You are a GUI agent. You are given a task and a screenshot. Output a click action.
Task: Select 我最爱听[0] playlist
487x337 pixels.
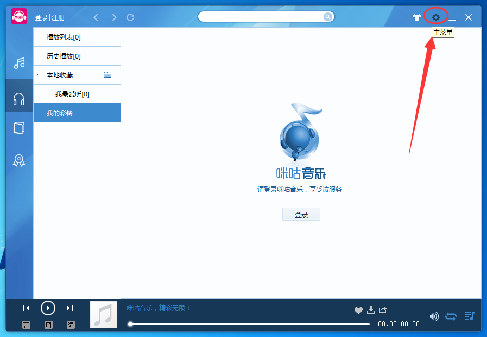pyautogui.click(x=77, y=94)
